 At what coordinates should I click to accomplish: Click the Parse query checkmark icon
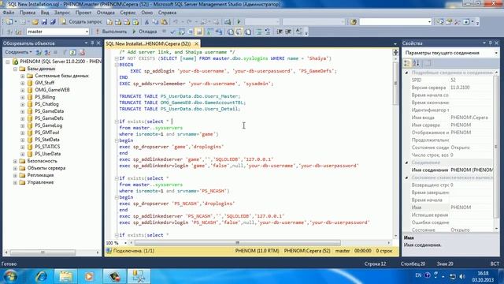(x=172, y=32)
